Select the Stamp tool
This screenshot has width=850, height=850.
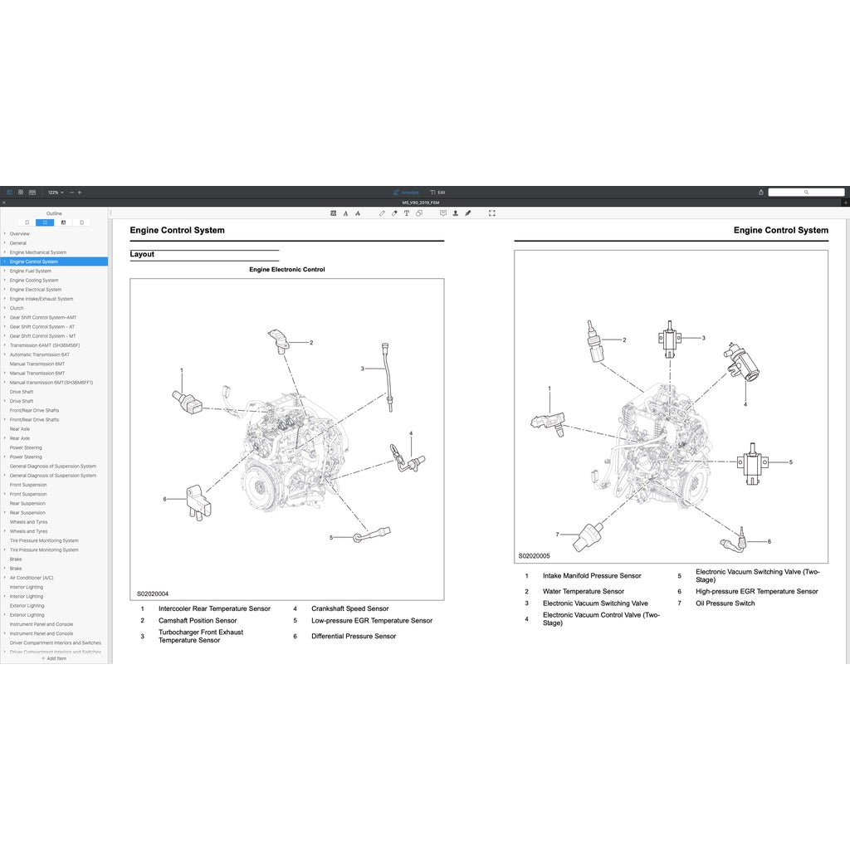pos(455,212)
